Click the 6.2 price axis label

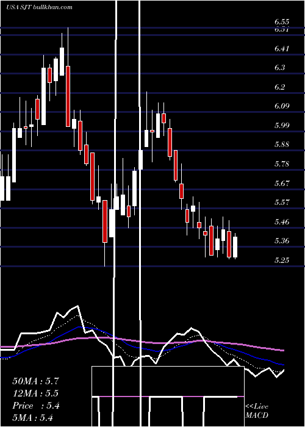click(279, 87)
